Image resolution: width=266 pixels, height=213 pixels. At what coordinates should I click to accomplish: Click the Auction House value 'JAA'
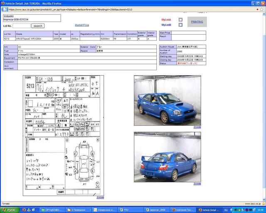coord(191,47)
